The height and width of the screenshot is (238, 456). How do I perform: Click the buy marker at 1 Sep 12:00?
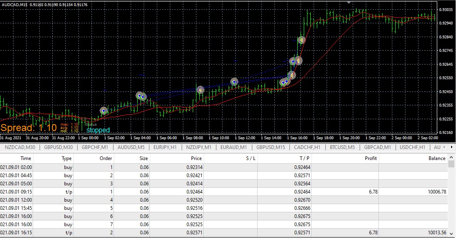[x=234, y=82]
